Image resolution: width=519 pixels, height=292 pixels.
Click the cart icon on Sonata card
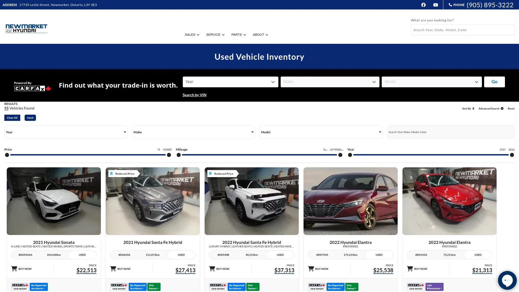14,268
